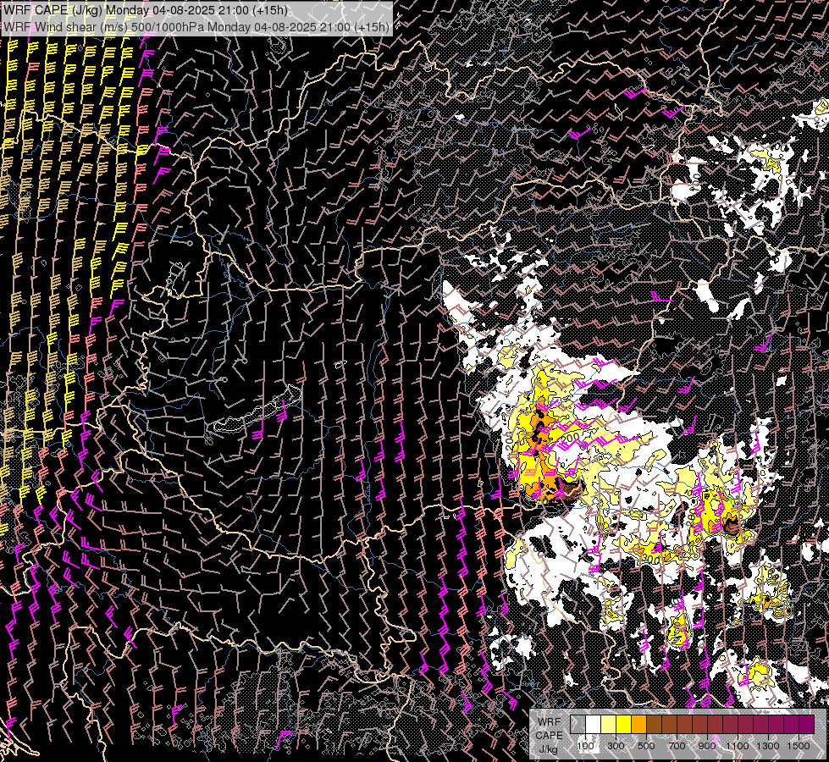Click the 700 legend label
Viewport: 829px width, 762px height.
pyautogui.click(x=677, y=746)
